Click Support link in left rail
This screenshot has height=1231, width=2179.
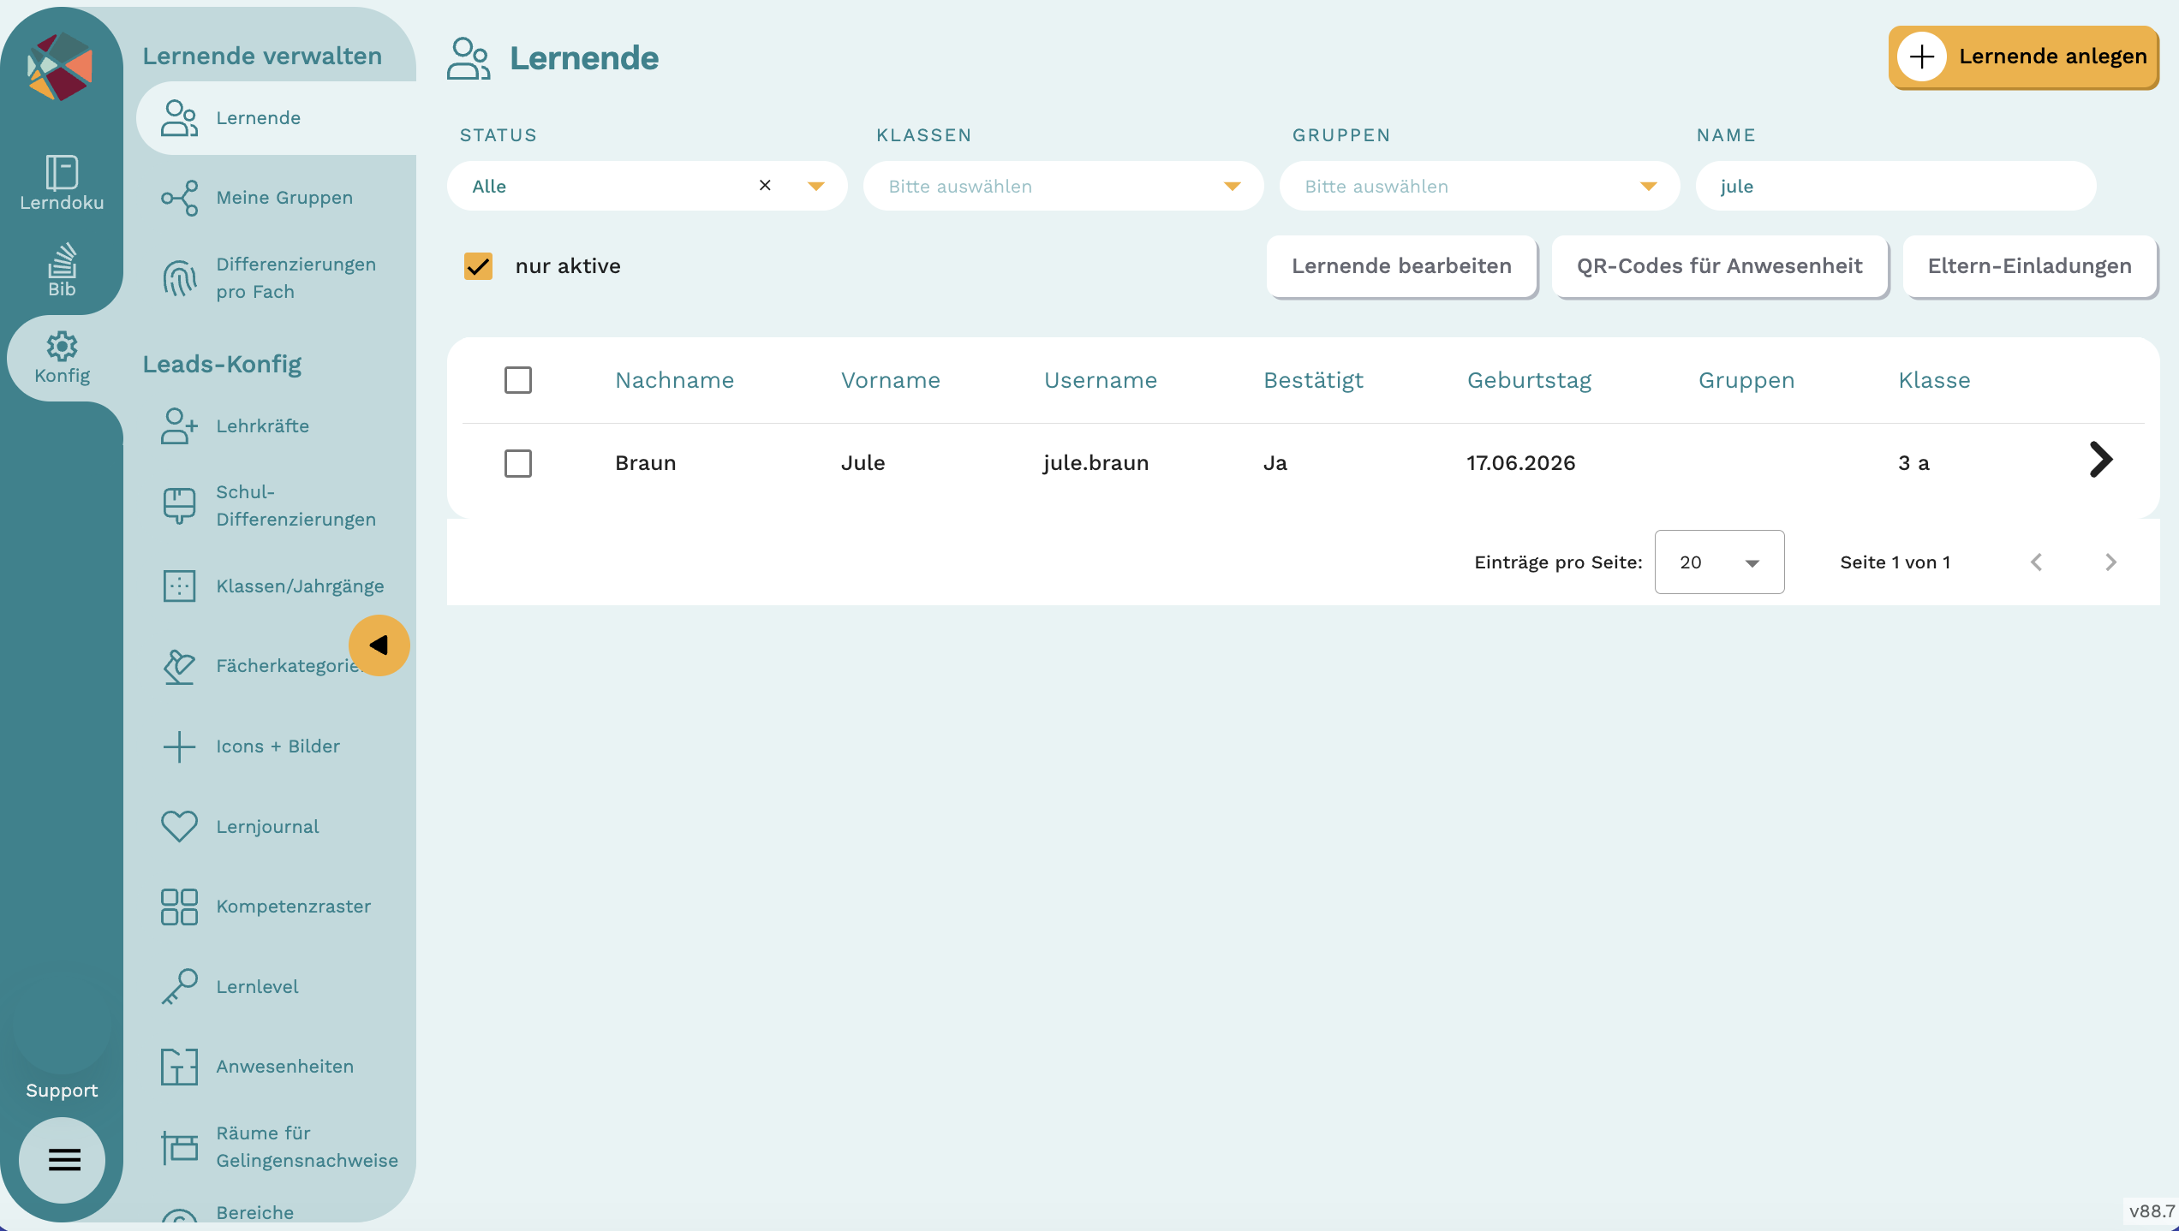point(62,1090)
